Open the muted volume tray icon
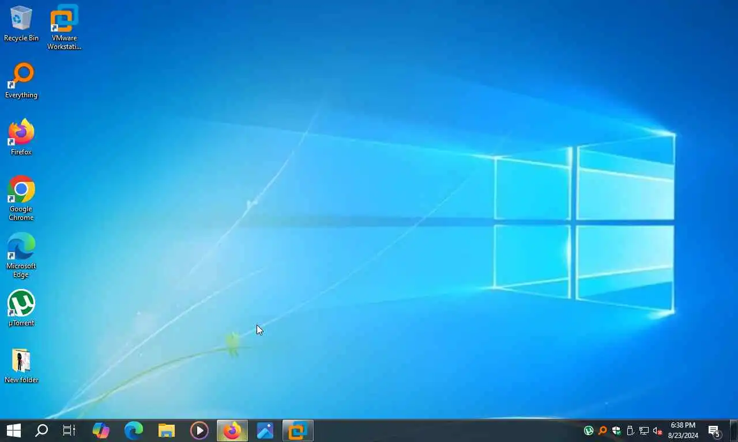The width and height of the screenshot is (738, 442). point(658,430)
